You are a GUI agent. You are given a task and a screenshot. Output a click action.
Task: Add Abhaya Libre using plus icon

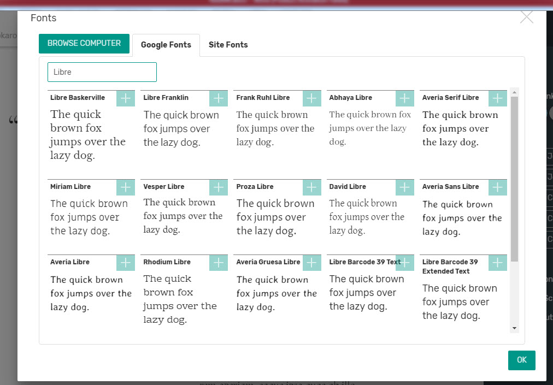point(404,98)
